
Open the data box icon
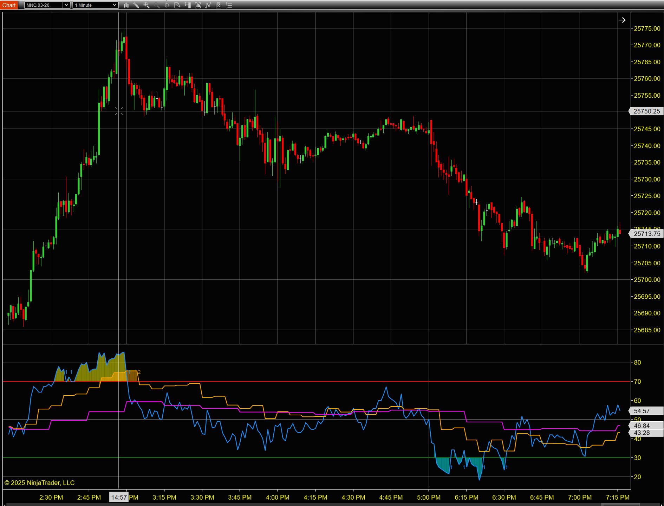click(x=177, y=5)
